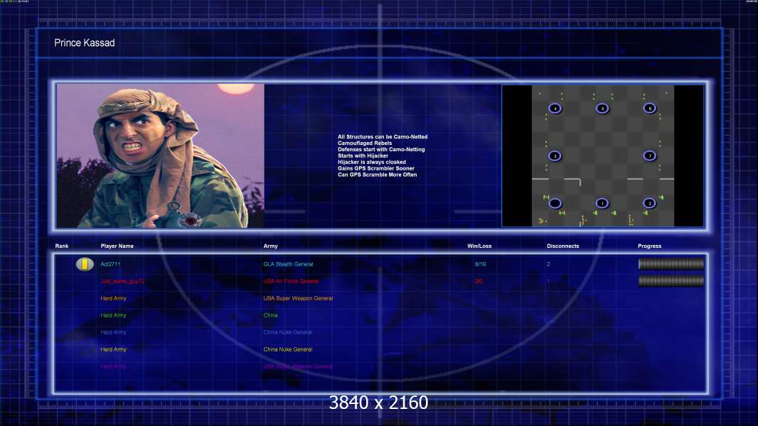
Task: Click the rank badge beside Act2711
Action: (x=85, y=264)
